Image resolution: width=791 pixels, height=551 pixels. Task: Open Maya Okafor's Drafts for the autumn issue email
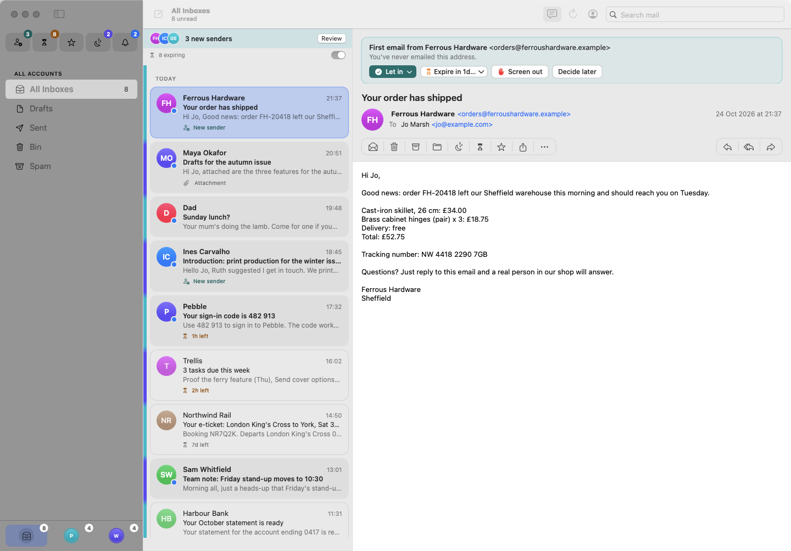[x=249, y=167]
